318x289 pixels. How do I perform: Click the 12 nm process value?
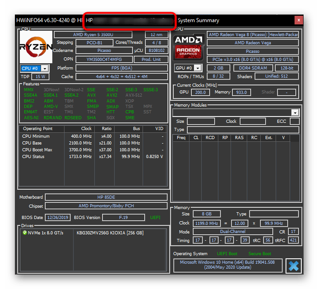tap(157, 34)
